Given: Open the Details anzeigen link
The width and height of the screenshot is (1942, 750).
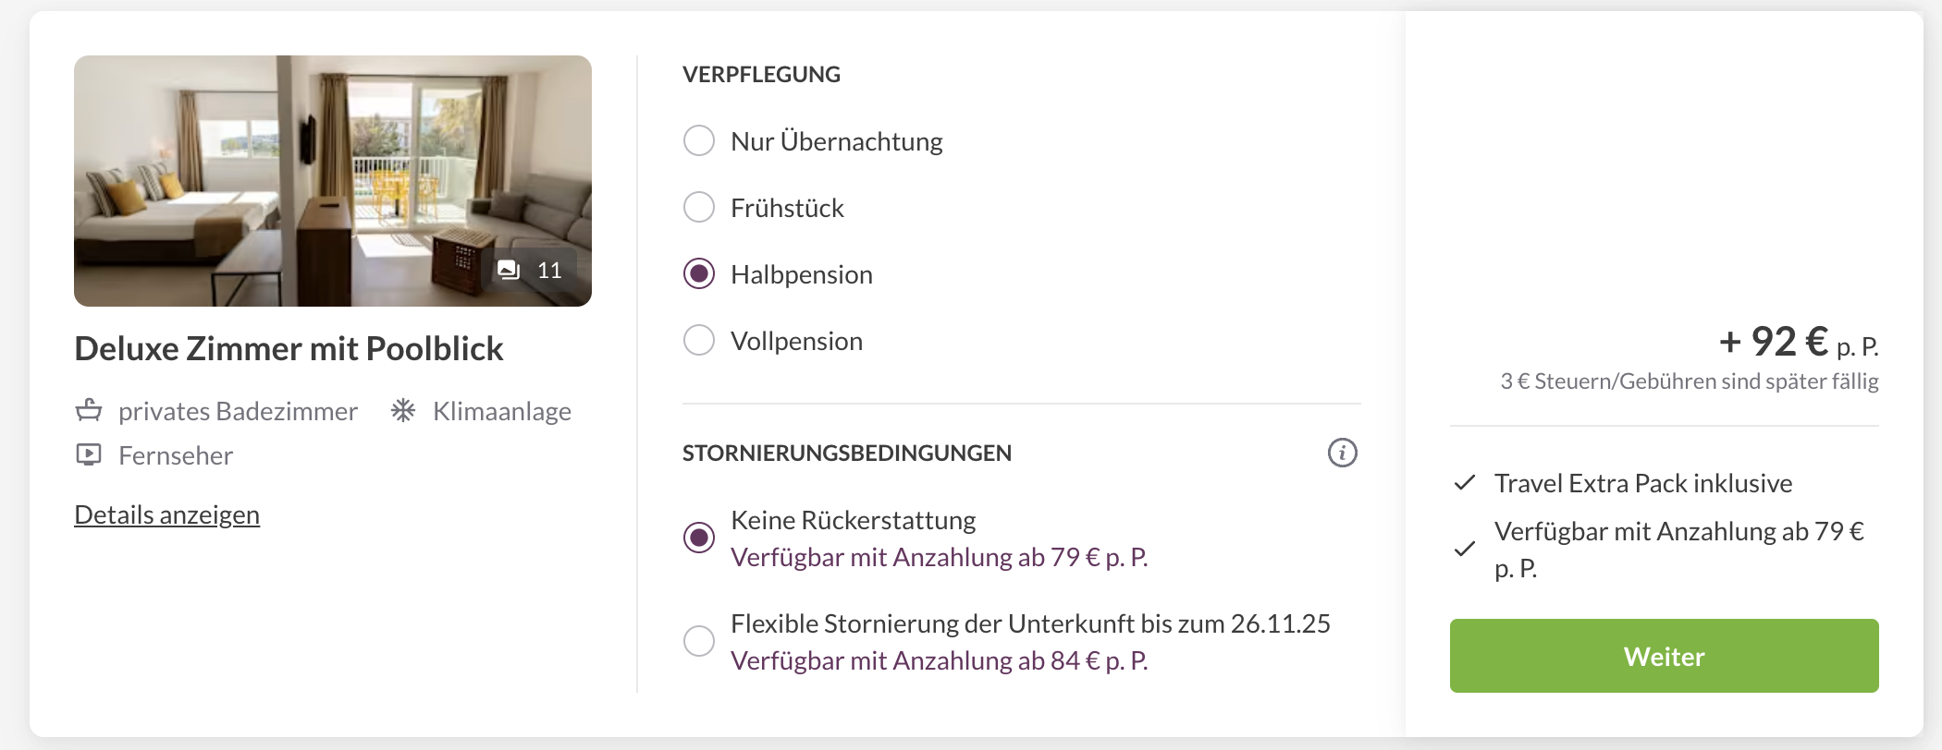Looking at the screenshot, I should (x=166, y=514).
